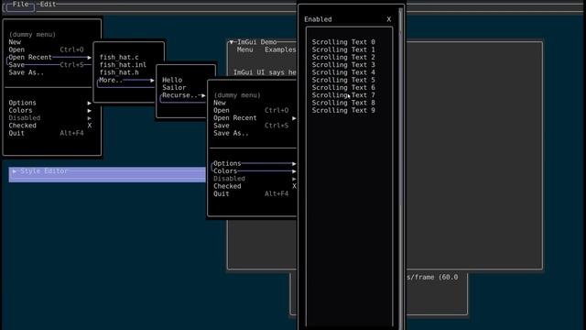
Task: Collapse the ImGui Demo window triangle
Action: (x=232, y=42)
